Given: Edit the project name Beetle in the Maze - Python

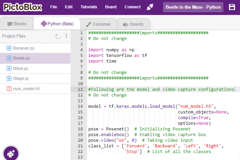Looking at the screenshot, I should coord(193,7).
